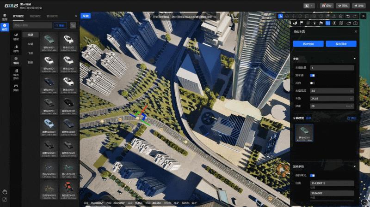Collapse the 基础参数 section

coord(354,166)
